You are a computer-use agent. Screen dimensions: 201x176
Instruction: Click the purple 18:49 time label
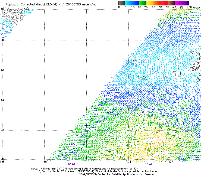tap(149, 164)
